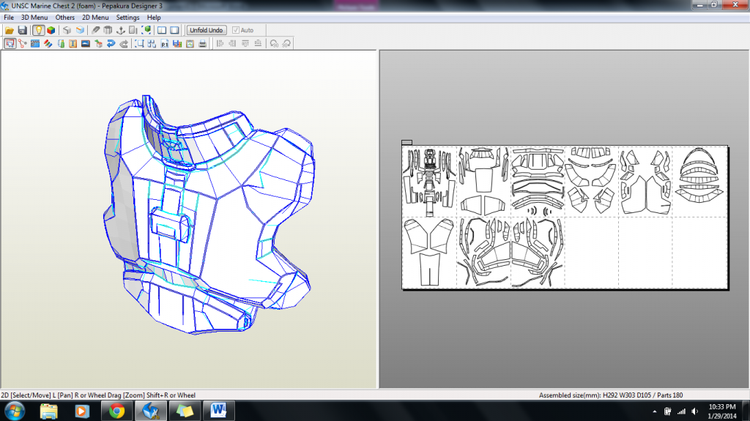Click the blue undo arrow icon
This screenshot has width=750, height=421.
111,43
